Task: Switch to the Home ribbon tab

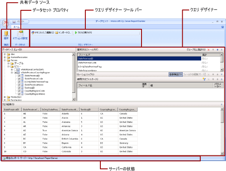Action: pyautogui.click(x=16, y=27)
